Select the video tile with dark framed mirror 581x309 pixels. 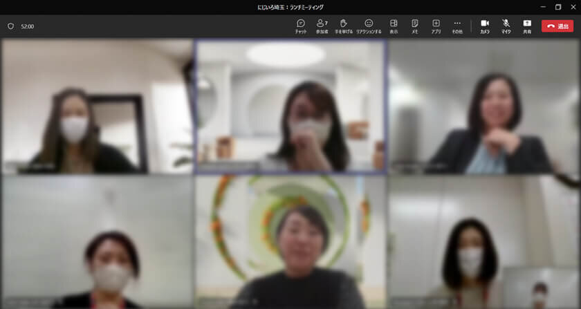(x=97, y=106)
